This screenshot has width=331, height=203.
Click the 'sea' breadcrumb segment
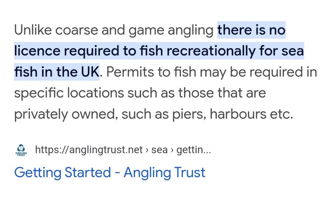pyautogui.click(x=160, y=150)
